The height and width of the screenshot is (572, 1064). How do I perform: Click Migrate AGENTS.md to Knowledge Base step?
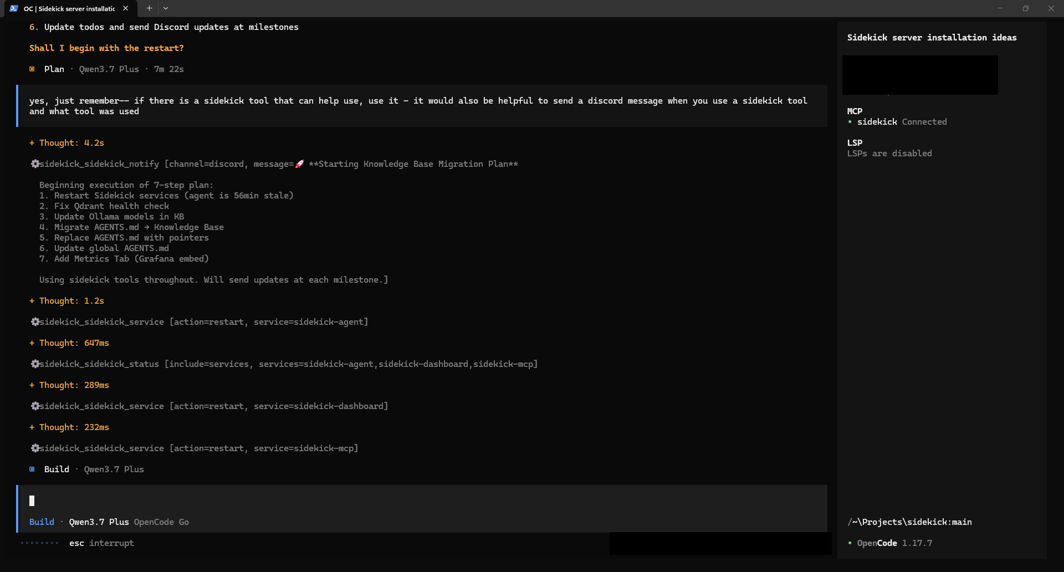coord(131,227)
